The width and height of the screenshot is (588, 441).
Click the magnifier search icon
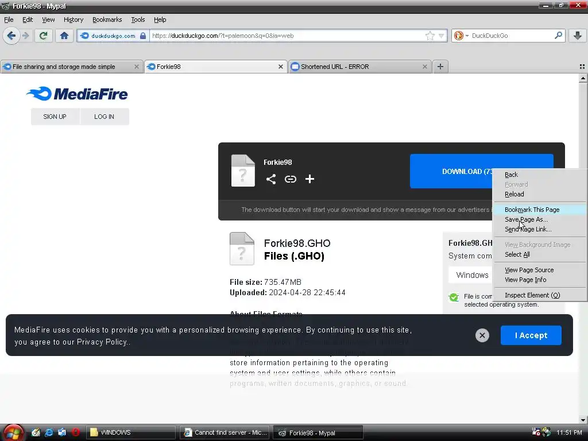point(558,36)
